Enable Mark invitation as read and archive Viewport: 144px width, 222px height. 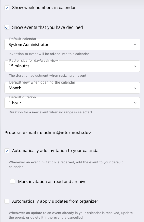click(x=13, y=181)
